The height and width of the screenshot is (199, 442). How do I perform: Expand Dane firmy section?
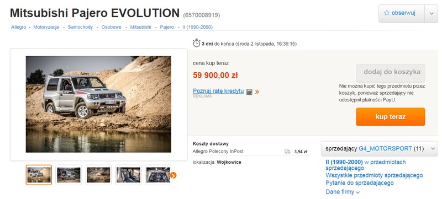tap(343, 192)
